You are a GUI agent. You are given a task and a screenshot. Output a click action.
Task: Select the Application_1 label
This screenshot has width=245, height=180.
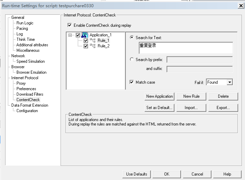click(100, 35)
